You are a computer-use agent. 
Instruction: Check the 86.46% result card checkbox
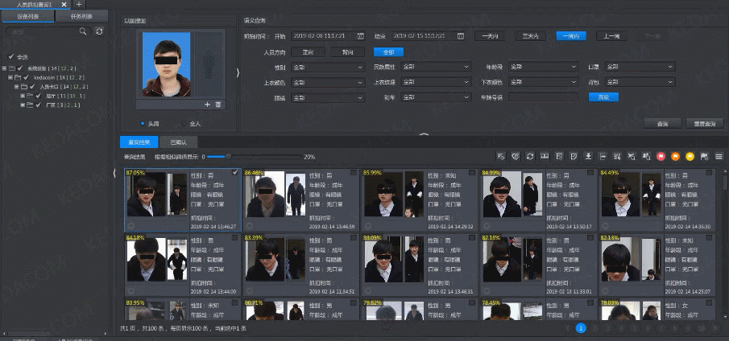click(354, 173)
